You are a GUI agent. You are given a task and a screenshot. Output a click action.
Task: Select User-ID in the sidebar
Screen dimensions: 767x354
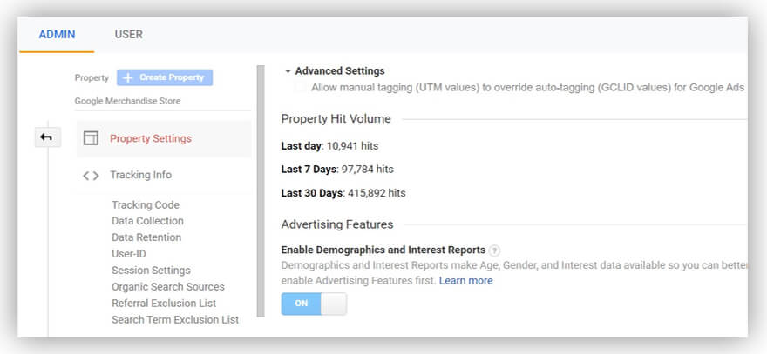click(x=129, y=254)
